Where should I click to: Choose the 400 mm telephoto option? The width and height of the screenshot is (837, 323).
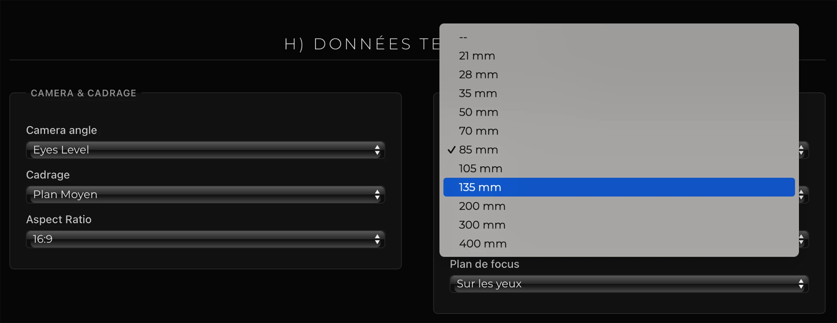tap(483, 244)
